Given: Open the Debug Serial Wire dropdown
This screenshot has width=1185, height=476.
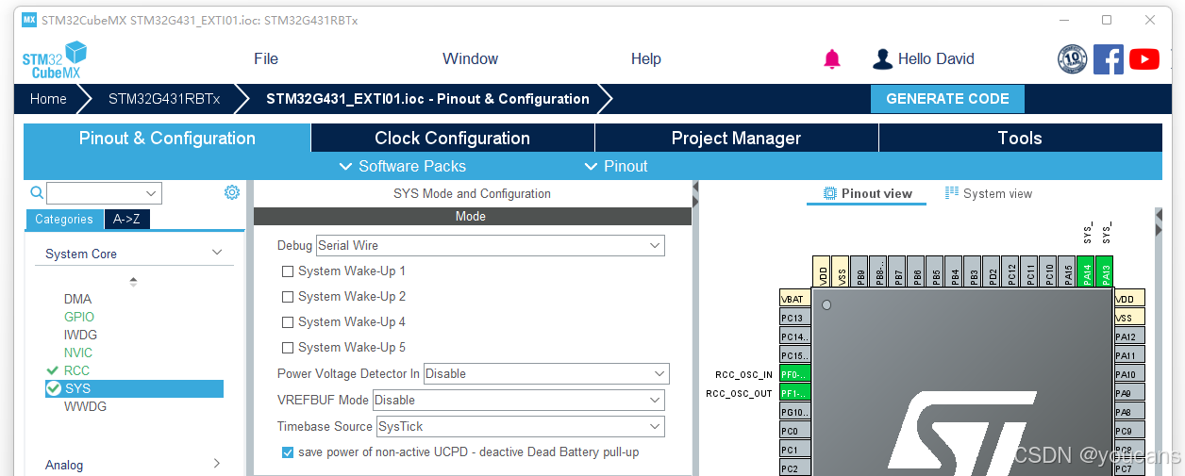Looking at the screenshot, I should 491,245.
